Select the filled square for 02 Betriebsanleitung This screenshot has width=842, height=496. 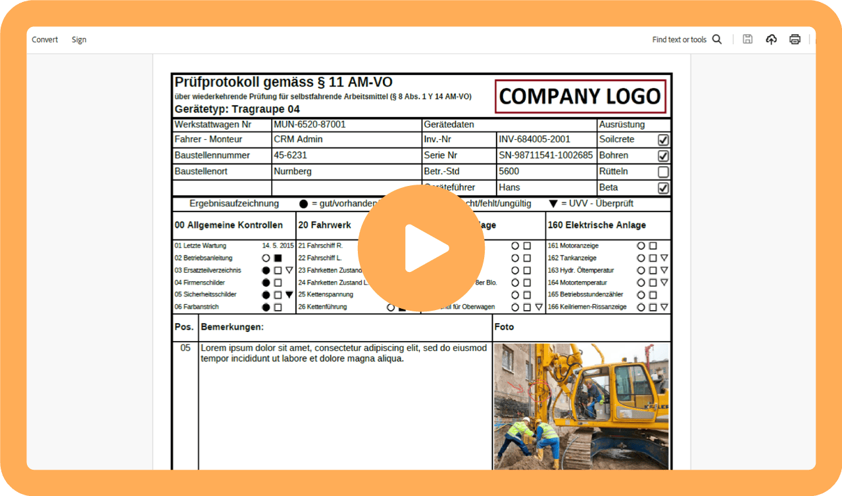tap(278, 258)
